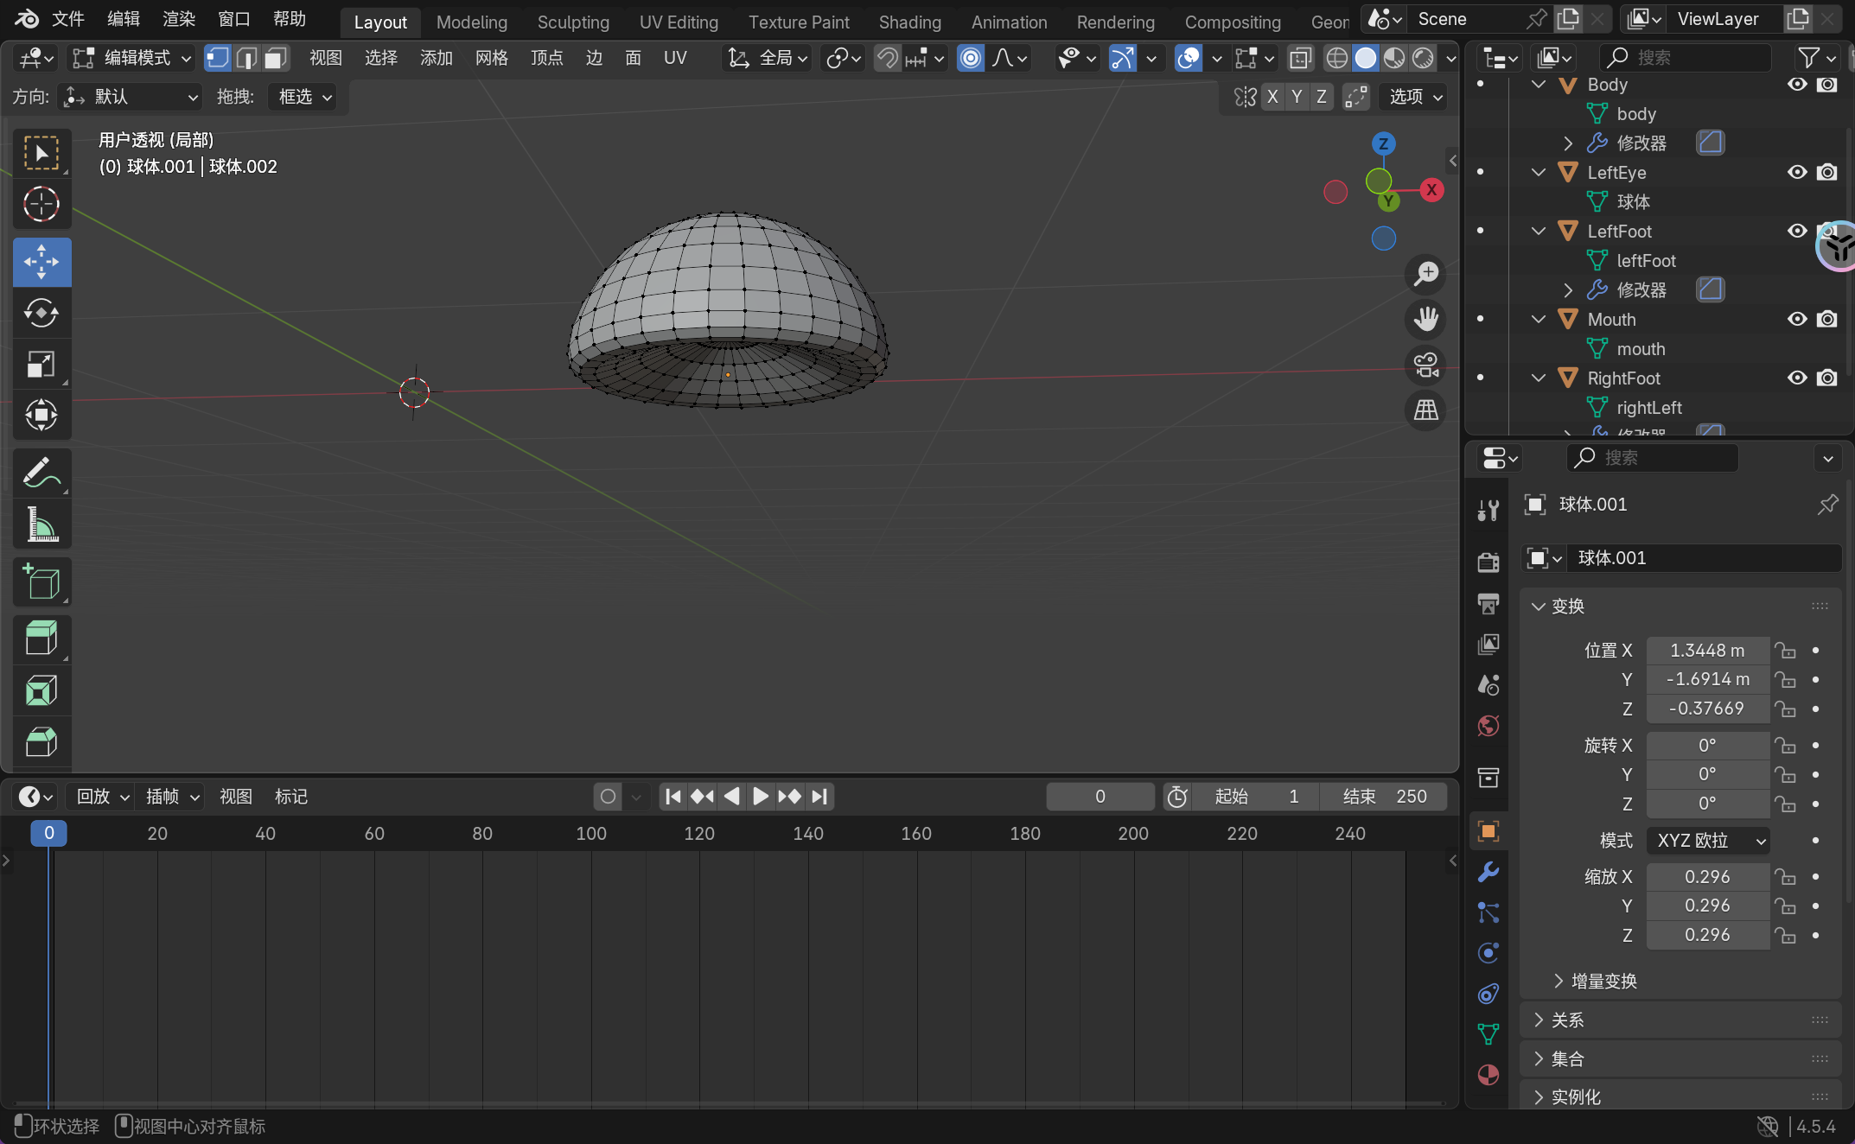
Task: Select the Move tool in toolbar
Action: pyautogui.click(x=41, y=262)
